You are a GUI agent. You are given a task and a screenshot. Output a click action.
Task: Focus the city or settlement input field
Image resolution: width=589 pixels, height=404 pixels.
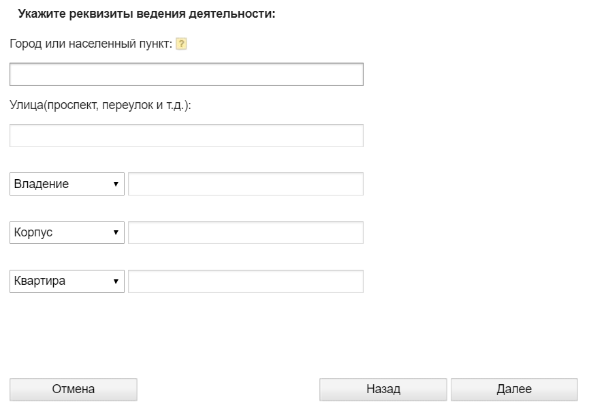click(x=186, y=74)
